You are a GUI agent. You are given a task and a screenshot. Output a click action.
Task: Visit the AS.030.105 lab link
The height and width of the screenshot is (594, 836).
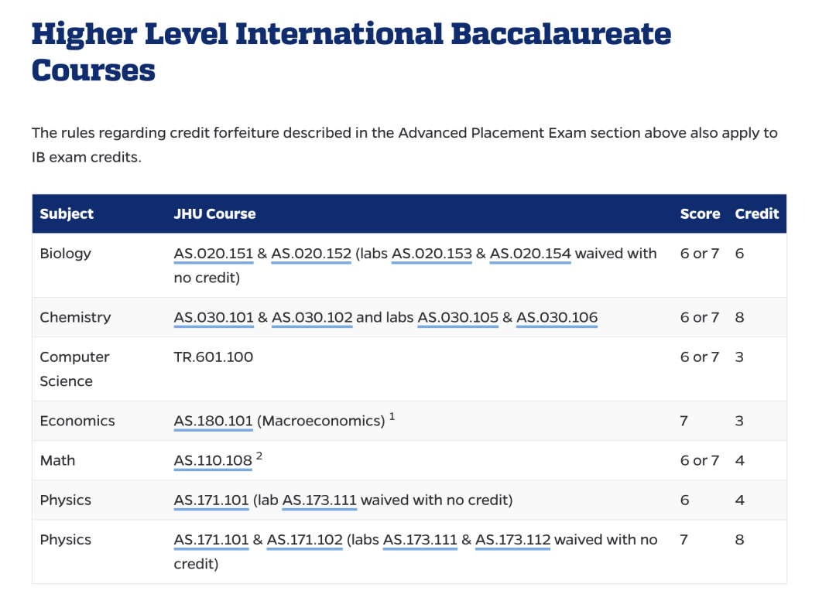[458, 318]
